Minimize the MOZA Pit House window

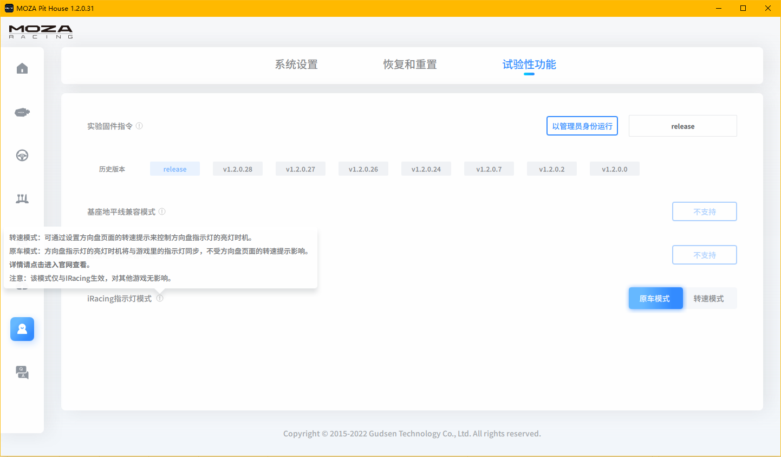(719, 8)
